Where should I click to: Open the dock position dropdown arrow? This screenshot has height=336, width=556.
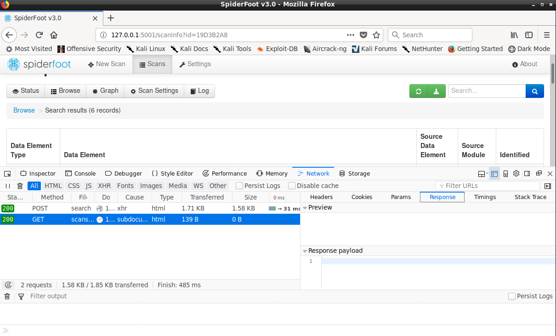coord(487,174)
